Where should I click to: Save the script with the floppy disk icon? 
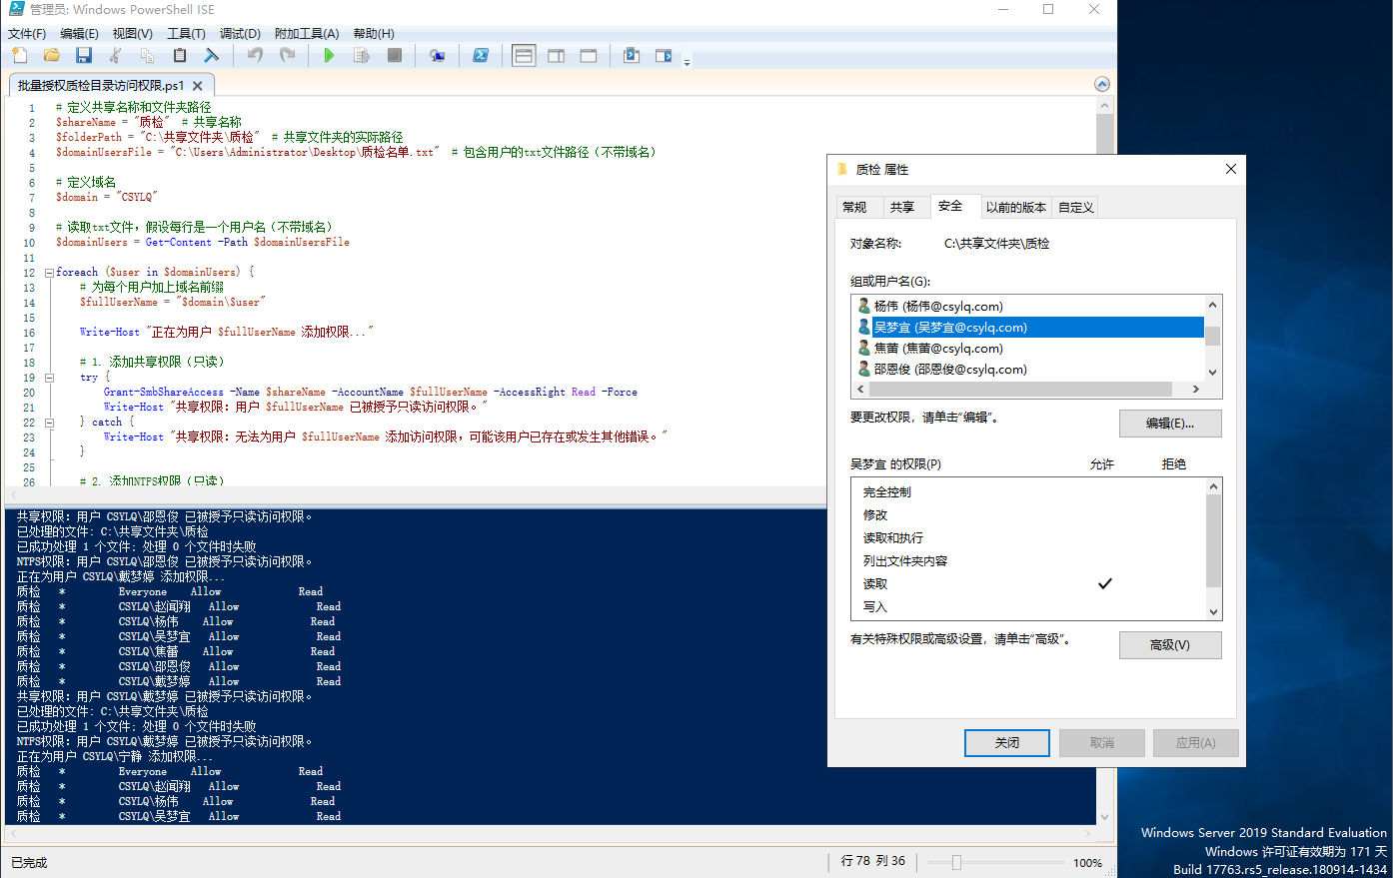click(84, 56)
